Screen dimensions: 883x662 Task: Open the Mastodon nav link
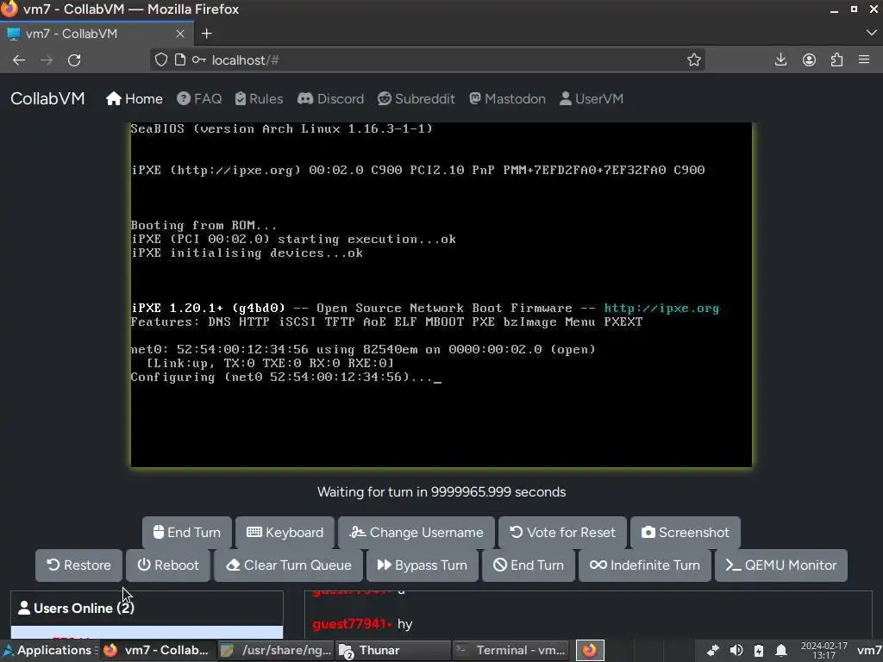(507, 98)
